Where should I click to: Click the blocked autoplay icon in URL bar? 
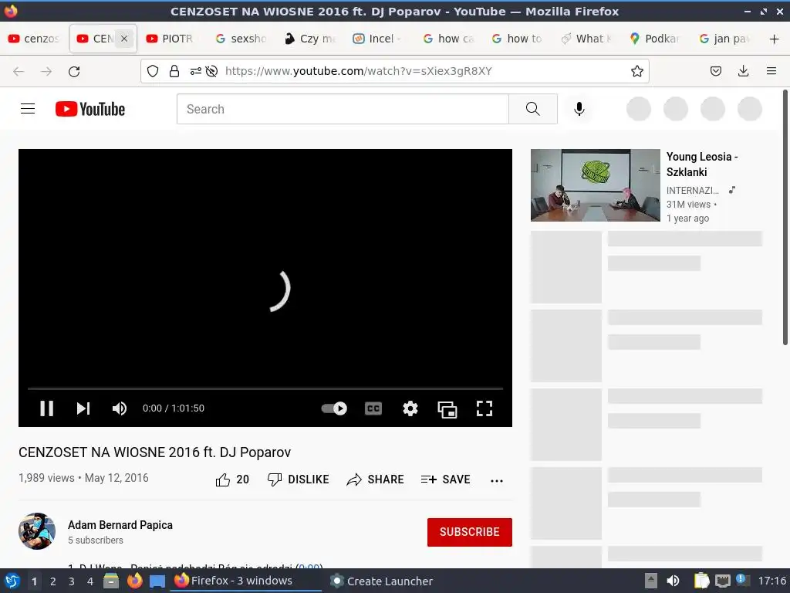click(211, 71)
